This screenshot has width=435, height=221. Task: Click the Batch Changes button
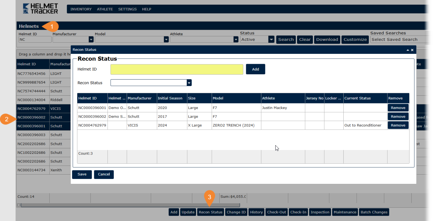[x=374, y=212]
